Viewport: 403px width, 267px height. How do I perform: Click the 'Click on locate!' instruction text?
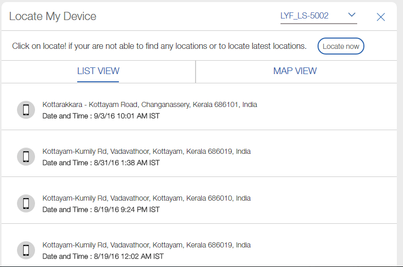pos(160,46)
